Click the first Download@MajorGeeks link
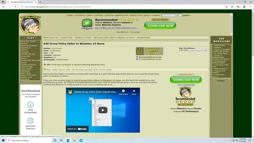The image size is (254, 143). [x=150, y=57]
